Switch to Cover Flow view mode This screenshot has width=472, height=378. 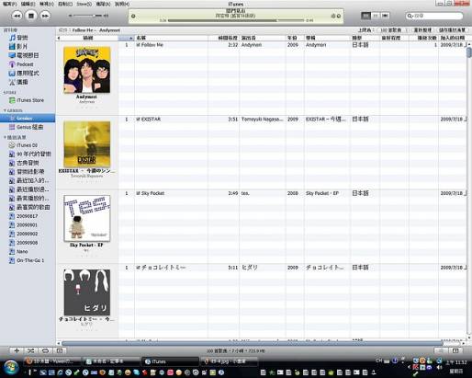[385, 16]
